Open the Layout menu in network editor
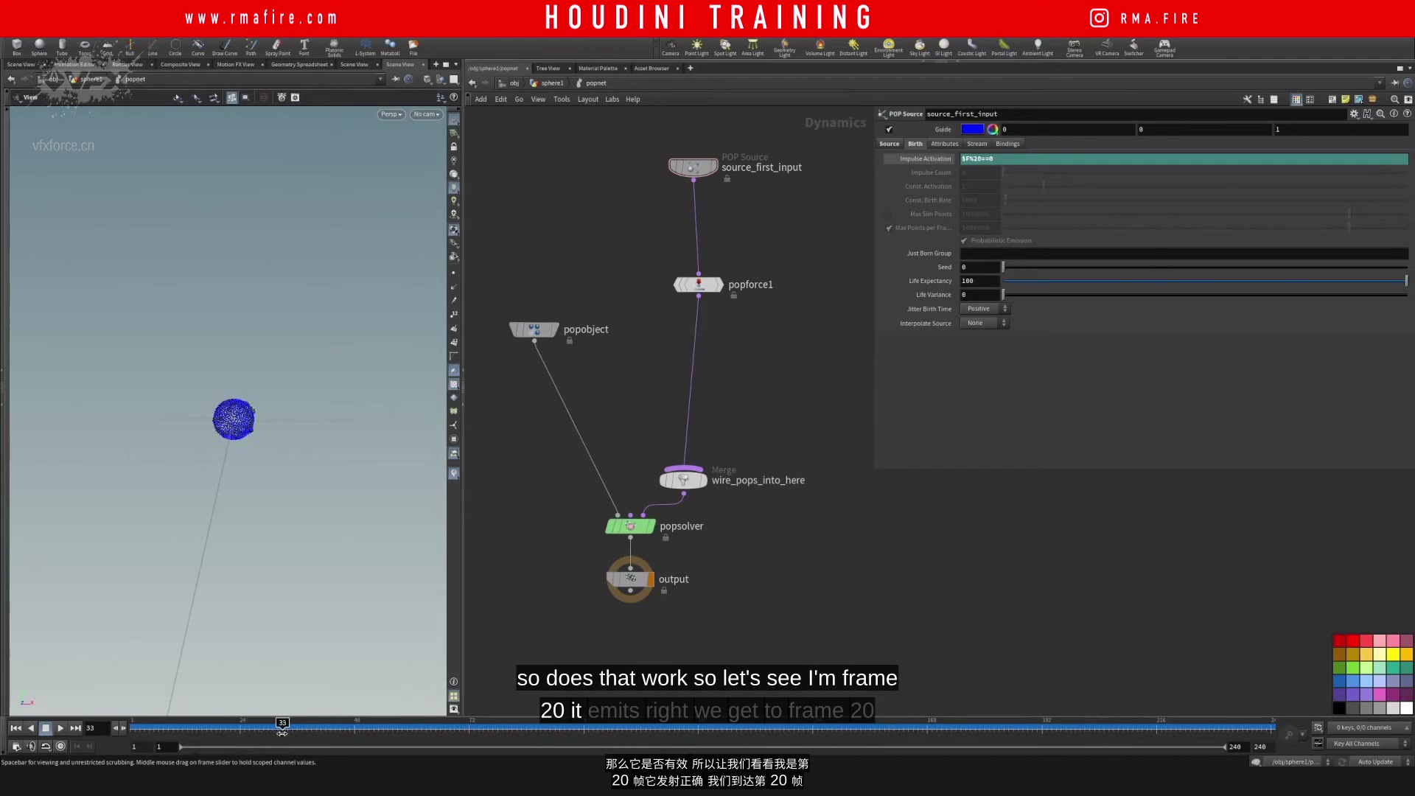1415x796 pixels. (x=587, y=99)
